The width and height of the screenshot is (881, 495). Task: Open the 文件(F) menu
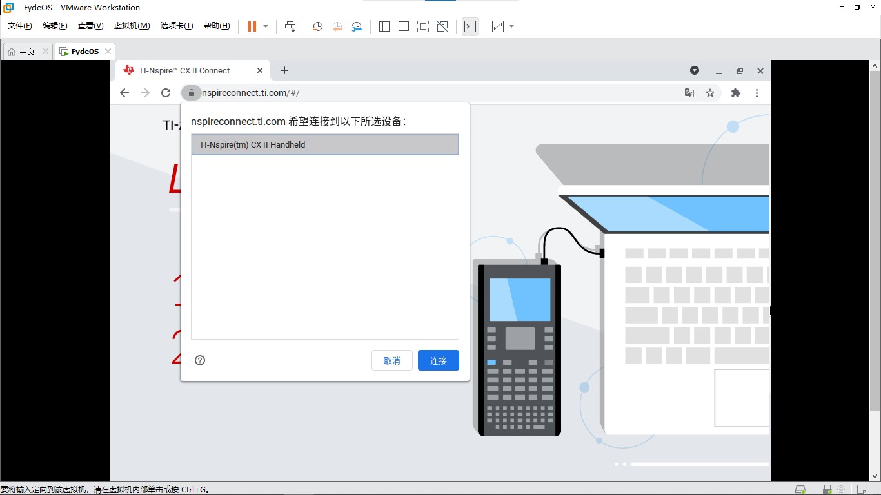[19, 26]
